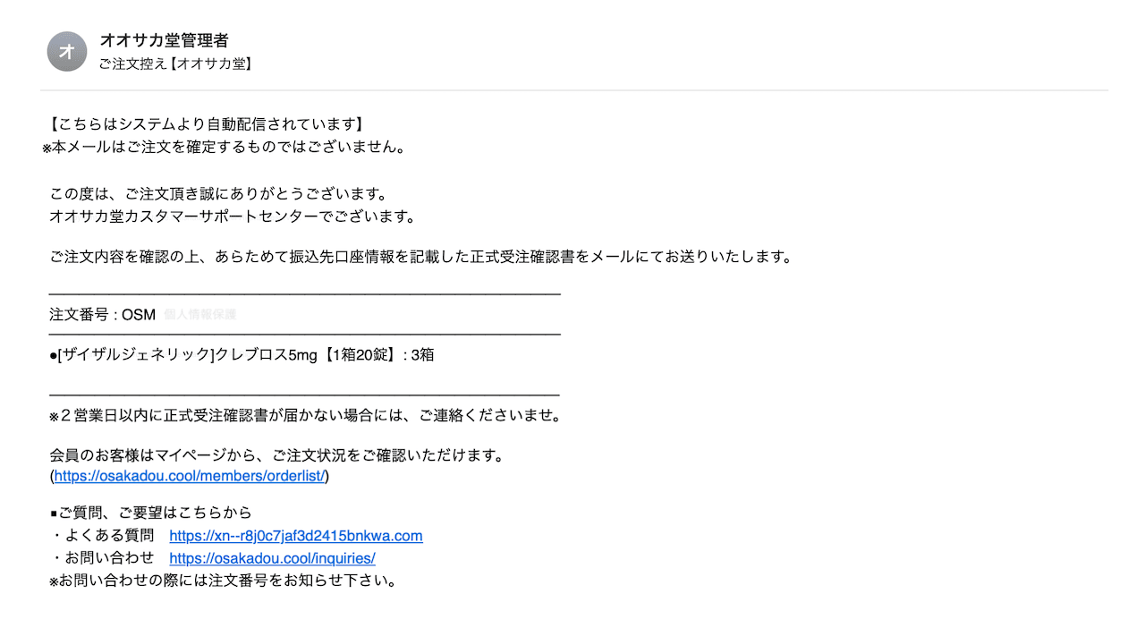Click the ■ご質問、ご要望はこちらから heading
The height and width of the screenshot is (628, 1145).
click(x=150, y=513)
